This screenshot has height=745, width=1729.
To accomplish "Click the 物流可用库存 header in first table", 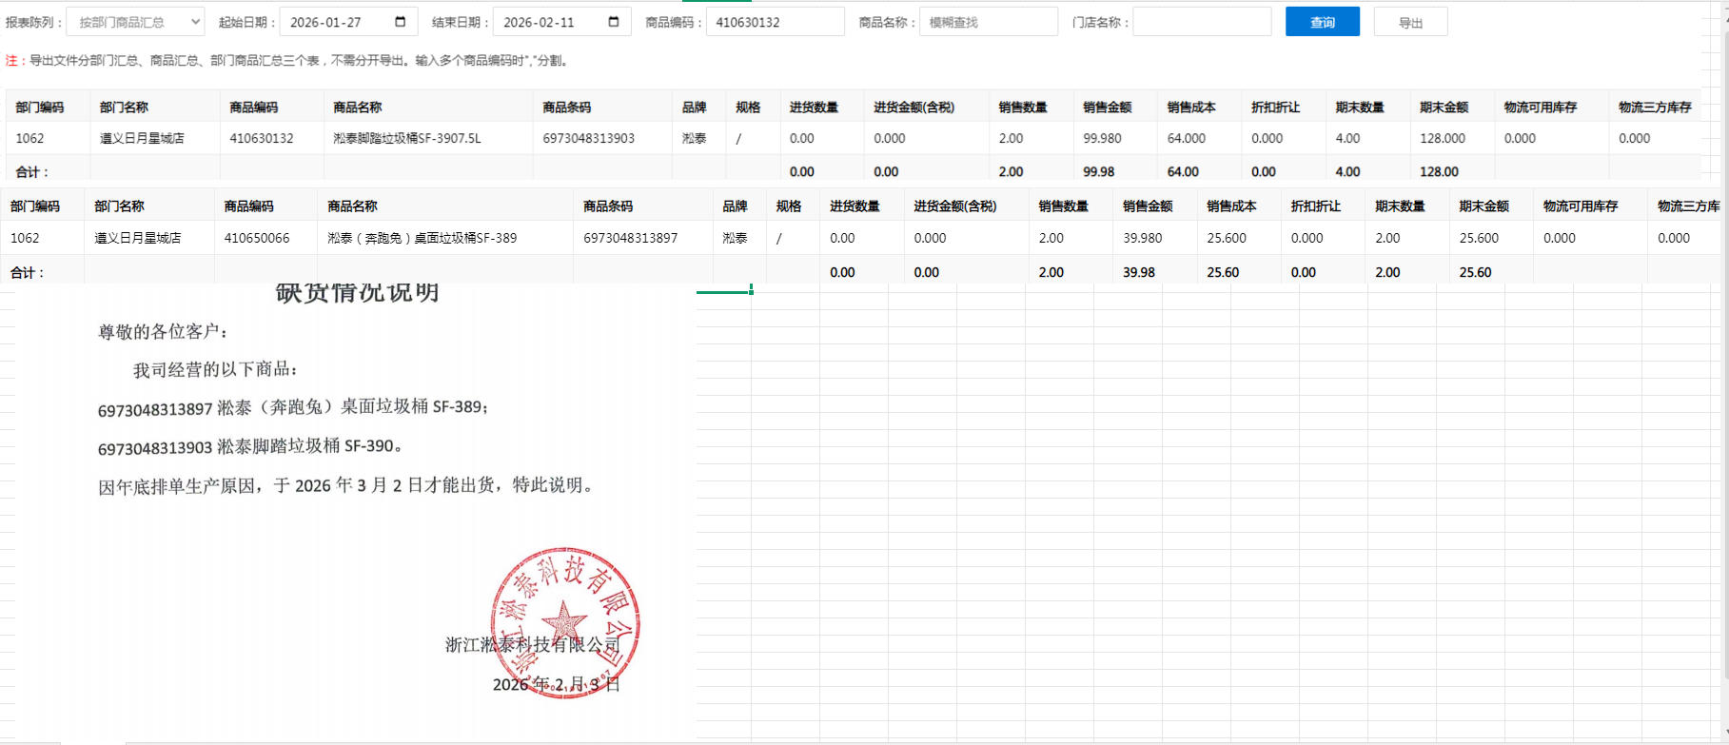I will pyautogui.click(x=1540, y=108).
